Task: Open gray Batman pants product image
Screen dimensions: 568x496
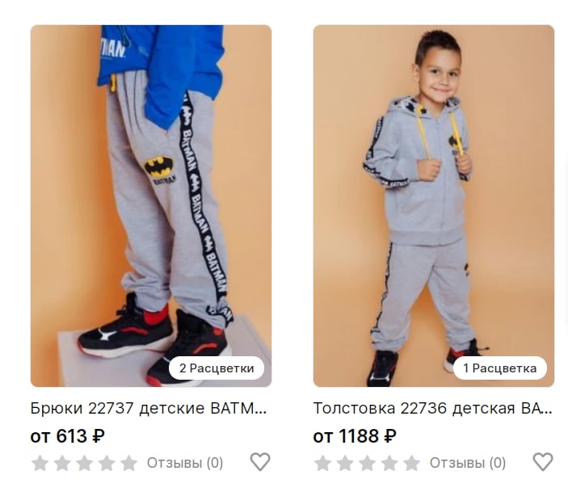Action: (151, 206)
